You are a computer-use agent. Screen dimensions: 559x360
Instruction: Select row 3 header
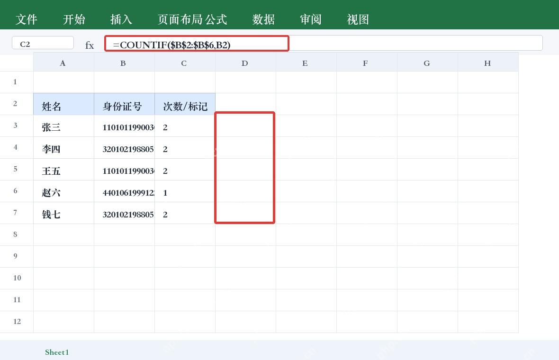coord(17,126)
